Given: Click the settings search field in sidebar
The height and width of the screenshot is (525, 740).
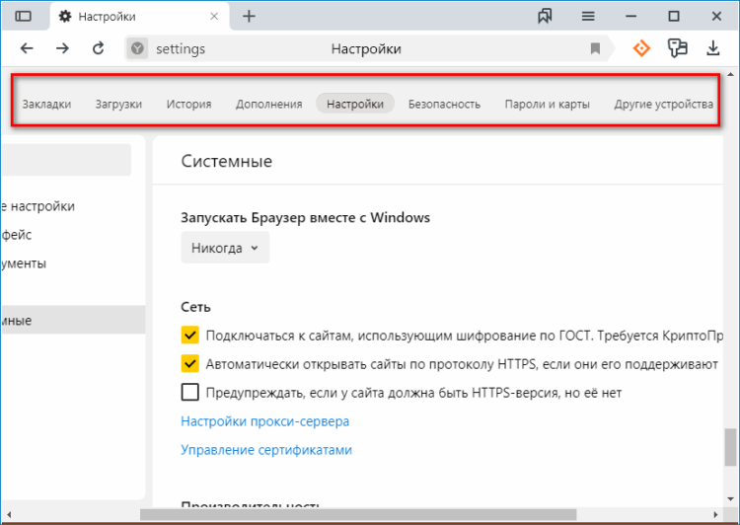Looking at the screenshot, I should point(66,160).
